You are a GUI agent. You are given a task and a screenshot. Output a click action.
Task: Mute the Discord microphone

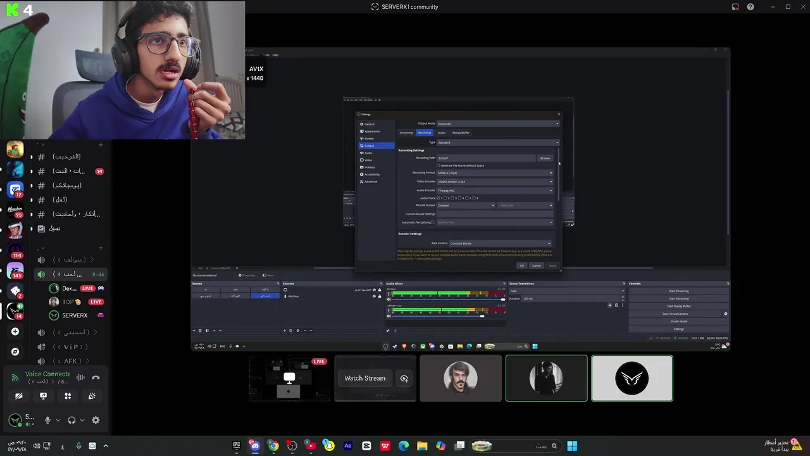point(47,420)
